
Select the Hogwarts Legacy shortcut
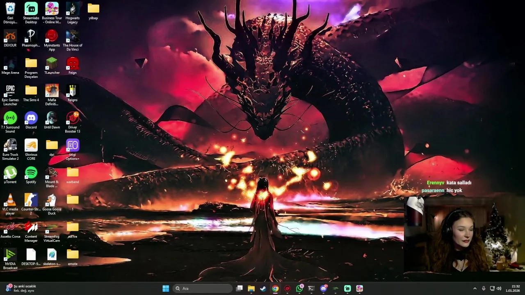click(73, 13)
